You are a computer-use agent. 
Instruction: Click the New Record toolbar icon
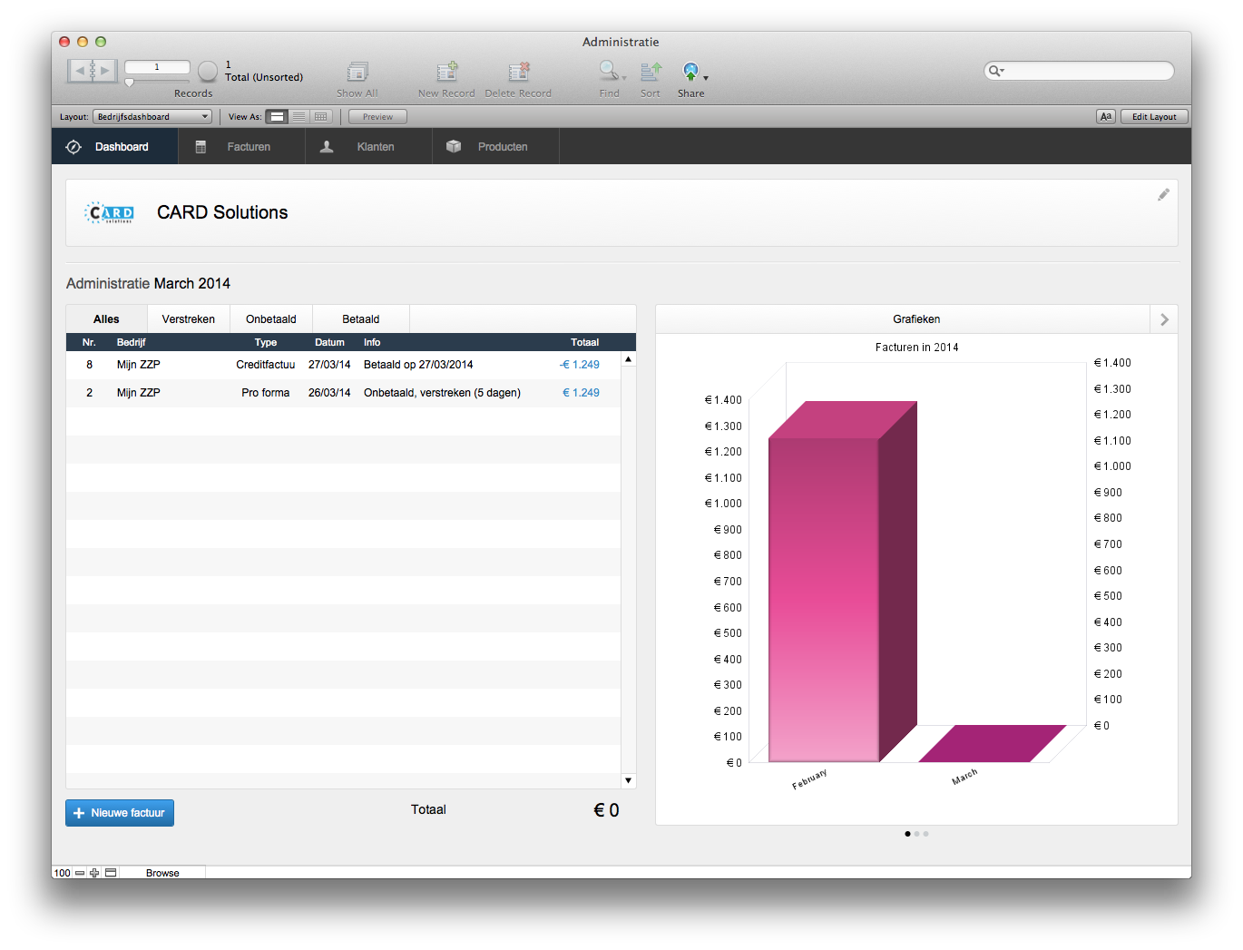click(x=446, y=72)
